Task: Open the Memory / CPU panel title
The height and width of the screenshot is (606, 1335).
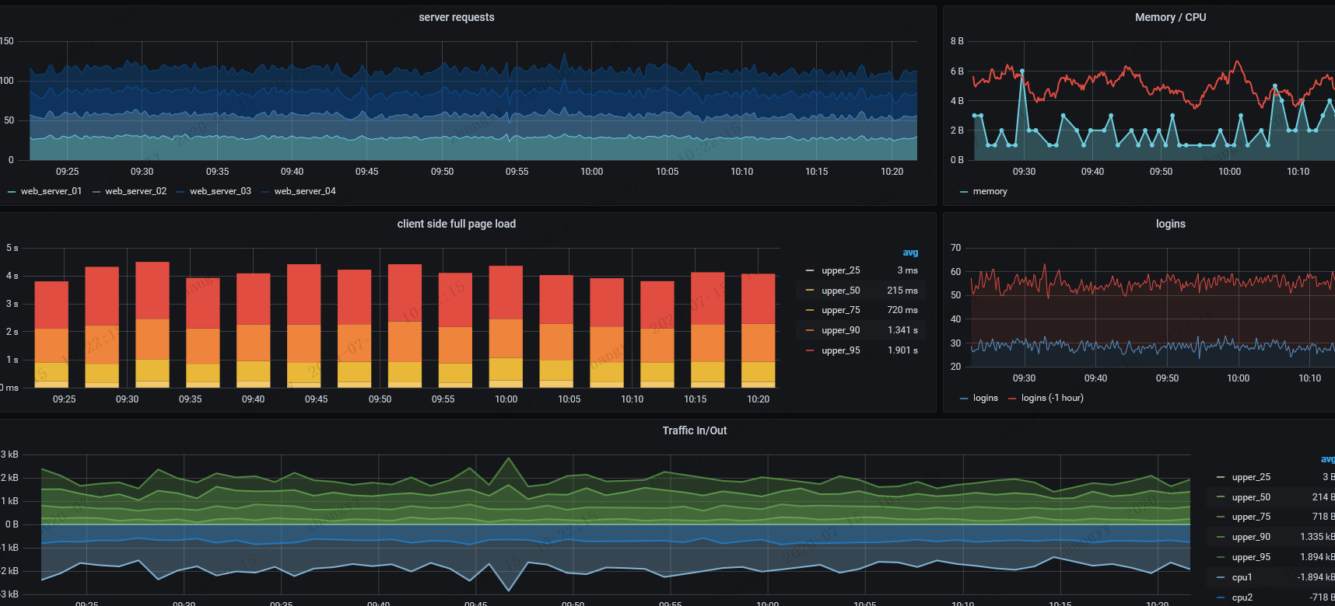Action: [1170, 17]
